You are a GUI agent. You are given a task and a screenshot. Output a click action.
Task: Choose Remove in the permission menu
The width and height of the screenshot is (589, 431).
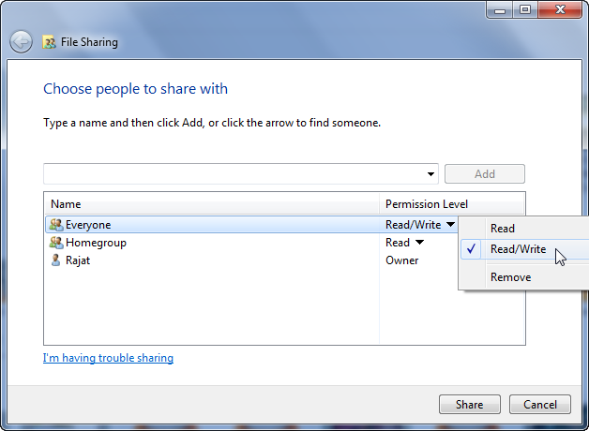(523, 277)
